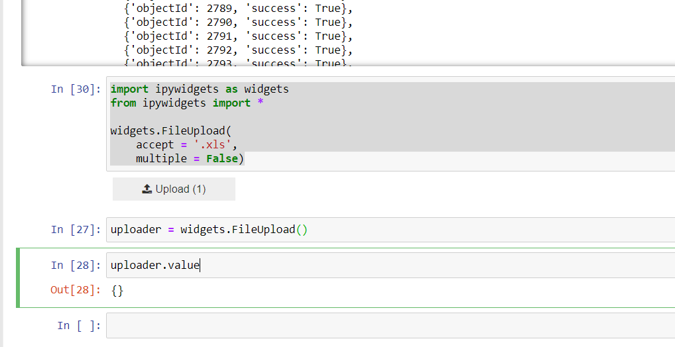
Task: Click the widgets.FileUpload( line in cell 30
Action: click(171, 130)
